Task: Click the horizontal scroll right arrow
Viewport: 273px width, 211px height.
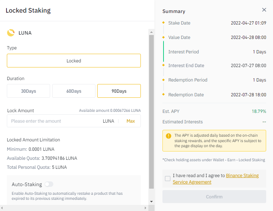Action: [146, 208]
